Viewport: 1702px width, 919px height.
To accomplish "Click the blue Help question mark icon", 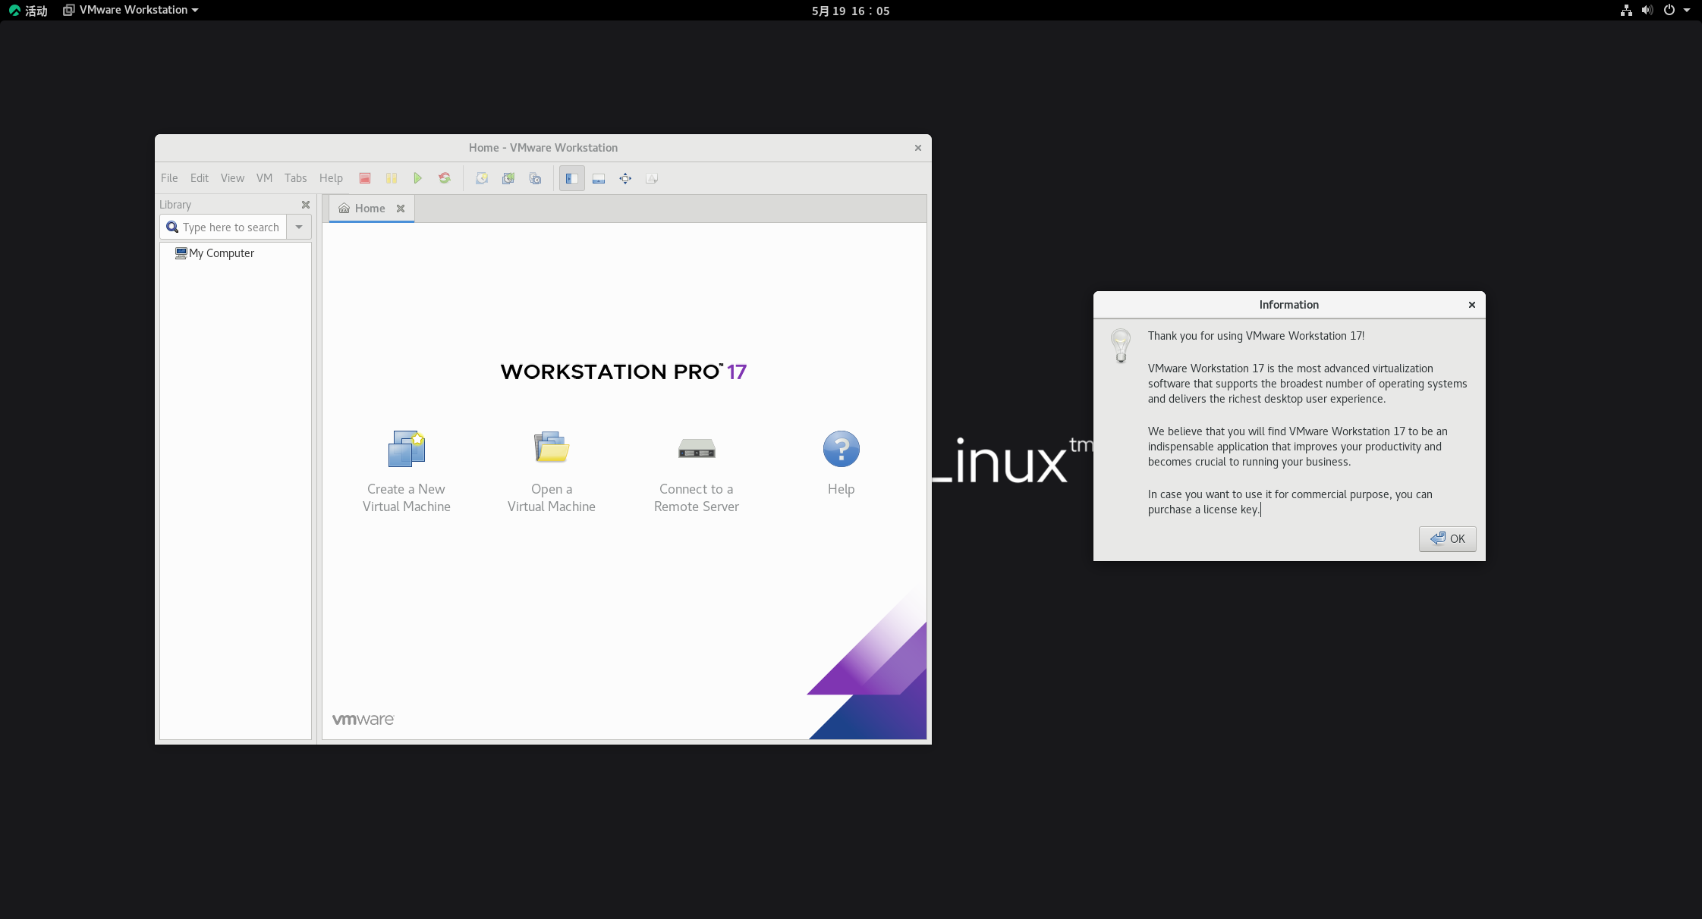I will coord(842,449).
